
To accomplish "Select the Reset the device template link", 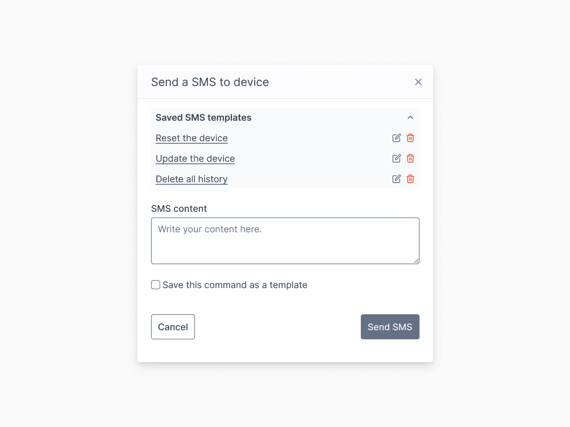I will pos(192,138).
